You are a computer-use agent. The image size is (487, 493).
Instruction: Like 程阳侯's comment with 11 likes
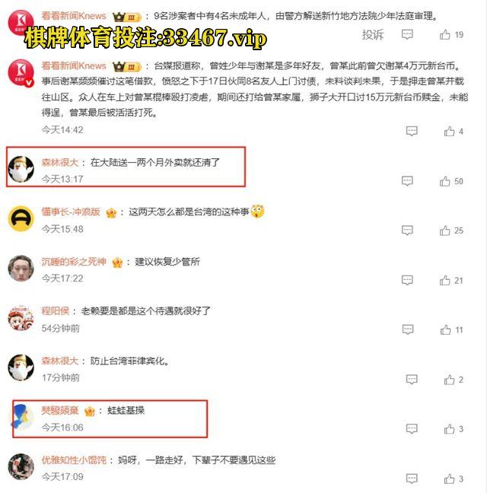(445, 330)
